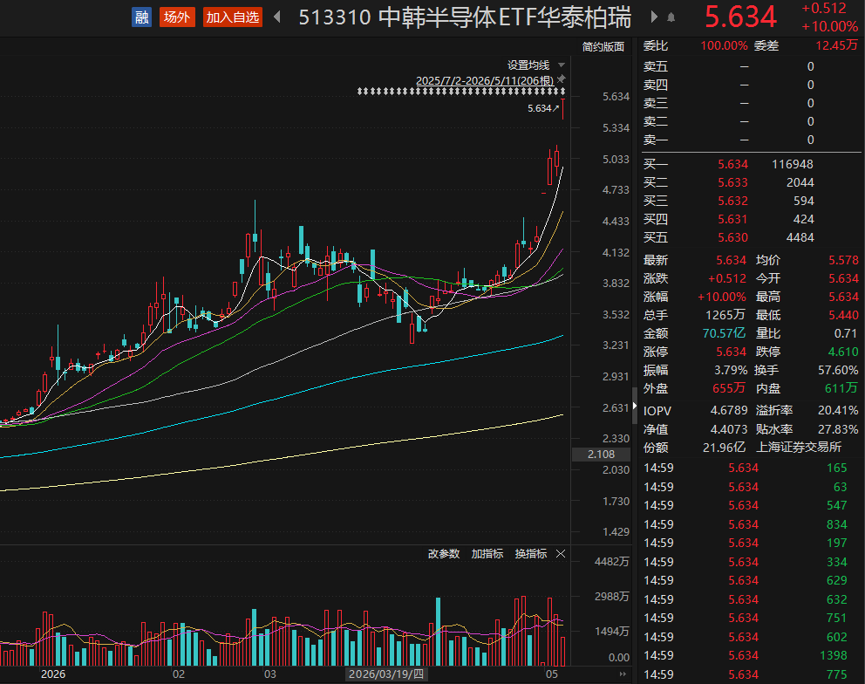Click 买三 price 5.632
Viewport: 865px width, 684px height.
[x=732, y=201]
